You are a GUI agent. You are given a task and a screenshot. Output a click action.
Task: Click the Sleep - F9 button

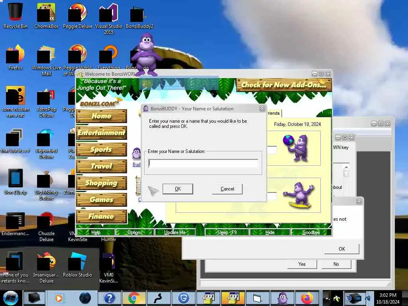coord(227,232)
